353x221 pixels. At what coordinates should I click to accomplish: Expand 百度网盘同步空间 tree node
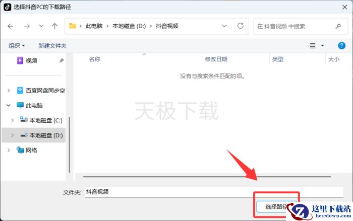9,91
